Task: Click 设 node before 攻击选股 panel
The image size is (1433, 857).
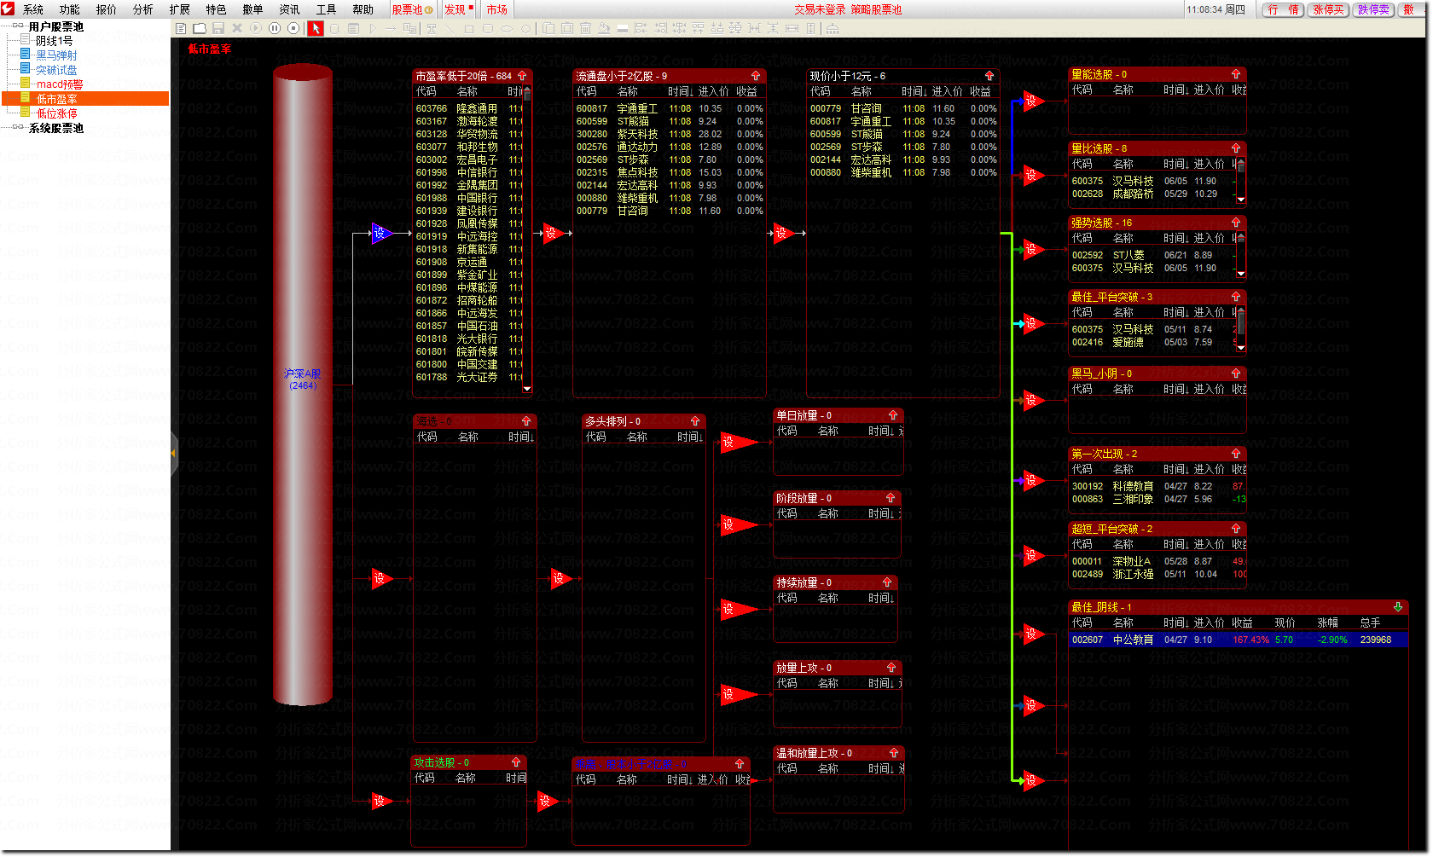Action: tap(380, 802)
